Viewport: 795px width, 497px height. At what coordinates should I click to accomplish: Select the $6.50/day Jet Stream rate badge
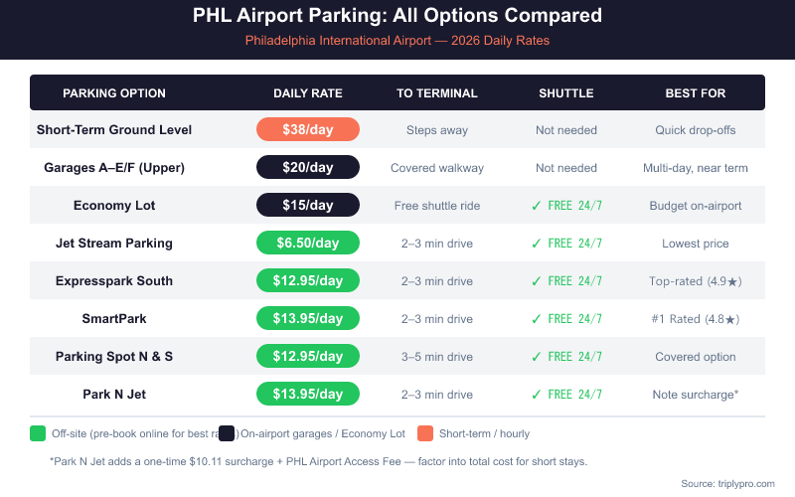tap(308, 244)
